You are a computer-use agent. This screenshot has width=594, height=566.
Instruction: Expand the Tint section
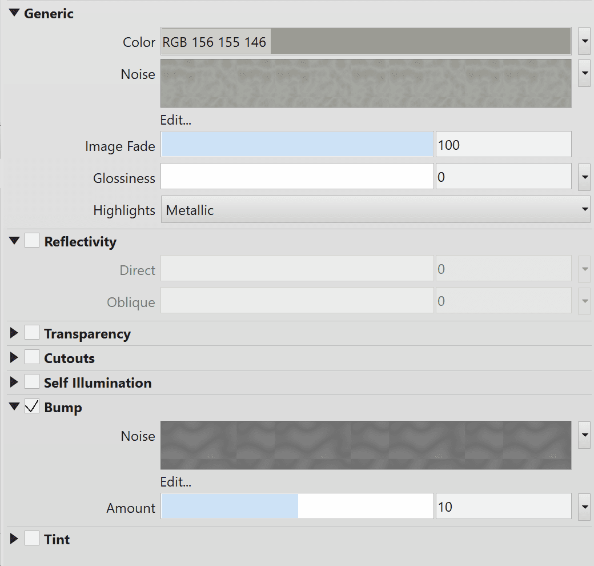click(x=14, y=539)
